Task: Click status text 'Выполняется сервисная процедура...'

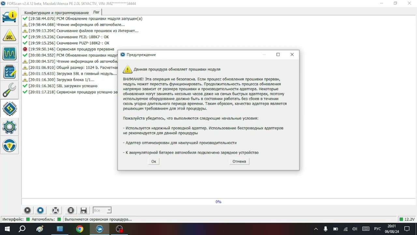Action: [x=98, y=219]
